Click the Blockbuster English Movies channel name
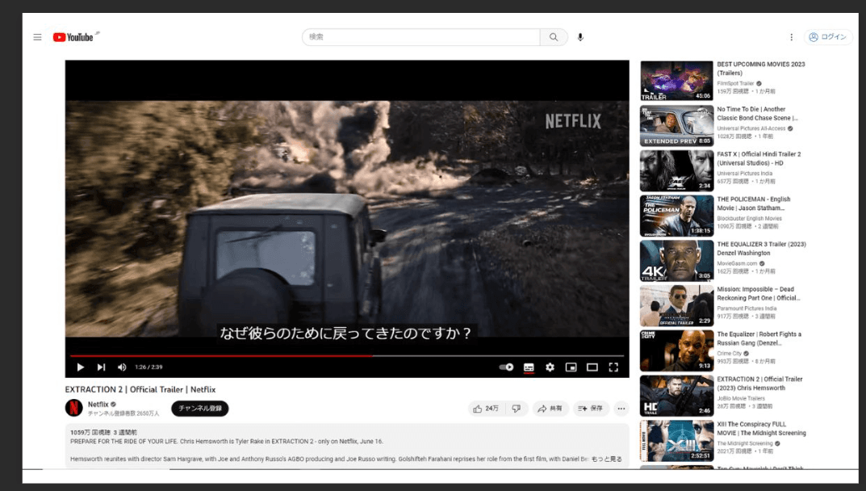This screenshot has width=866, height=491. [x=749, y=218]
